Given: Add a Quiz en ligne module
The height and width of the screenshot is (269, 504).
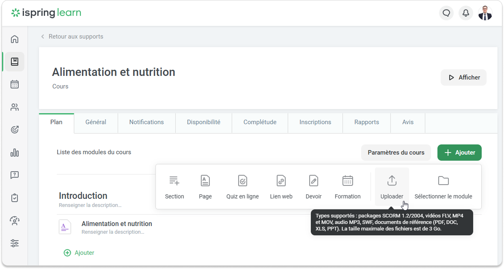Looking at the screenshot, I should pyautogui.click(x=242, y=187).
